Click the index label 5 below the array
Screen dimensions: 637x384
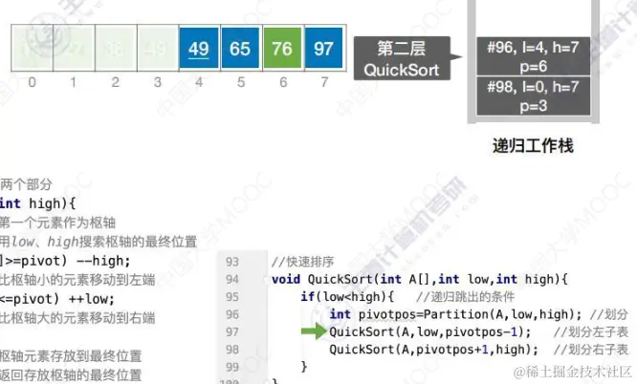coord(241,82)
